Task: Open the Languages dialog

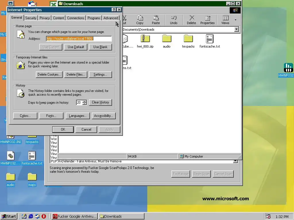Action: click(78, 116)
